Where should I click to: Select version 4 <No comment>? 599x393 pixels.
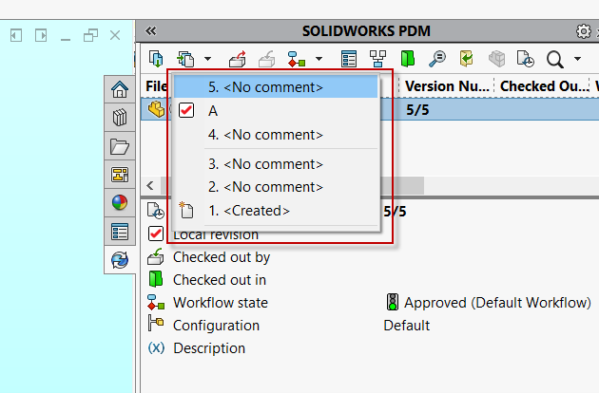276,135
